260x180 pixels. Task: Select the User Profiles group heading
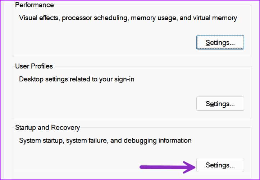pyautogui.click(x=34, y=66)
